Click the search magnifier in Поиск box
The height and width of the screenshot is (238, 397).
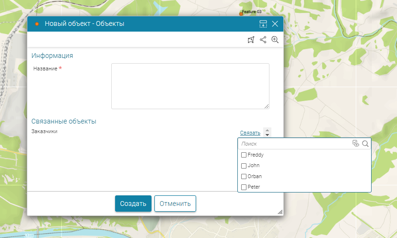point(365,144)
